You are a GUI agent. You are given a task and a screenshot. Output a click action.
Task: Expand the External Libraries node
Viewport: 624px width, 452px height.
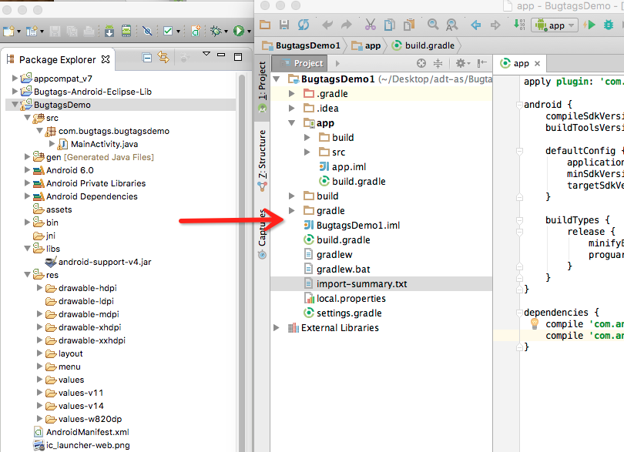[277, 328]
